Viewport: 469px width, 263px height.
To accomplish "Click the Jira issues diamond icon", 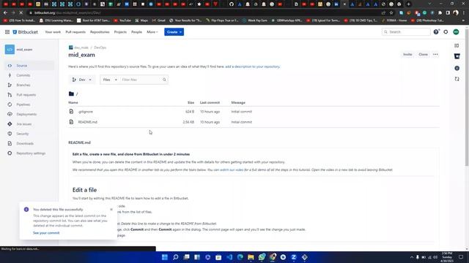I will click(10, 124).
